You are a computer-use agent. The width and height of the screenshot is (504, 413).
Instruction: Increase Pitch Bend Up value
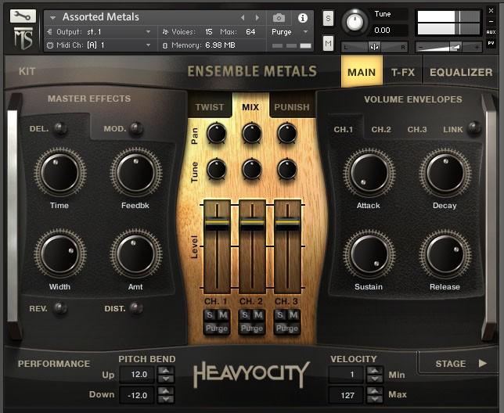pyautogui.click(x=166, y=370)
